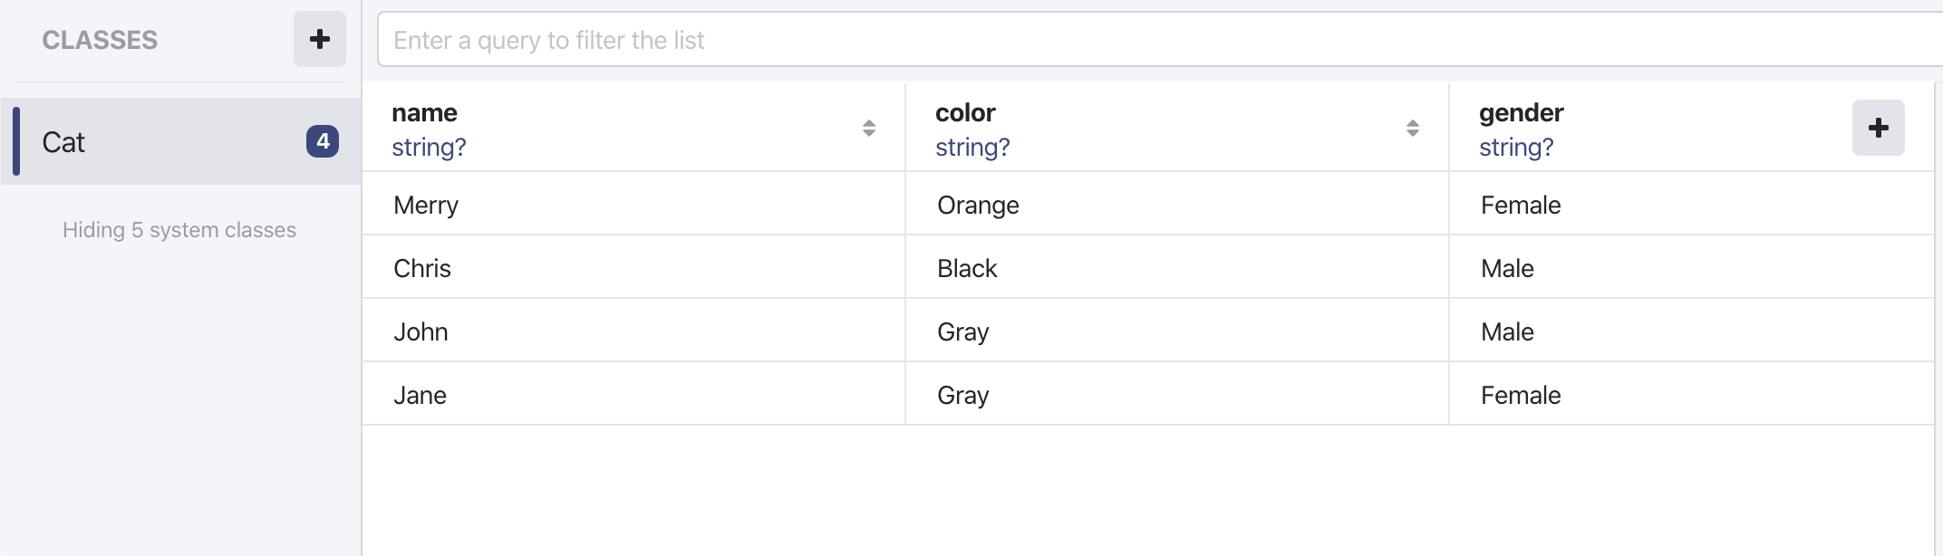
Task: Sort the table by the name column
Action: (868, 128)
